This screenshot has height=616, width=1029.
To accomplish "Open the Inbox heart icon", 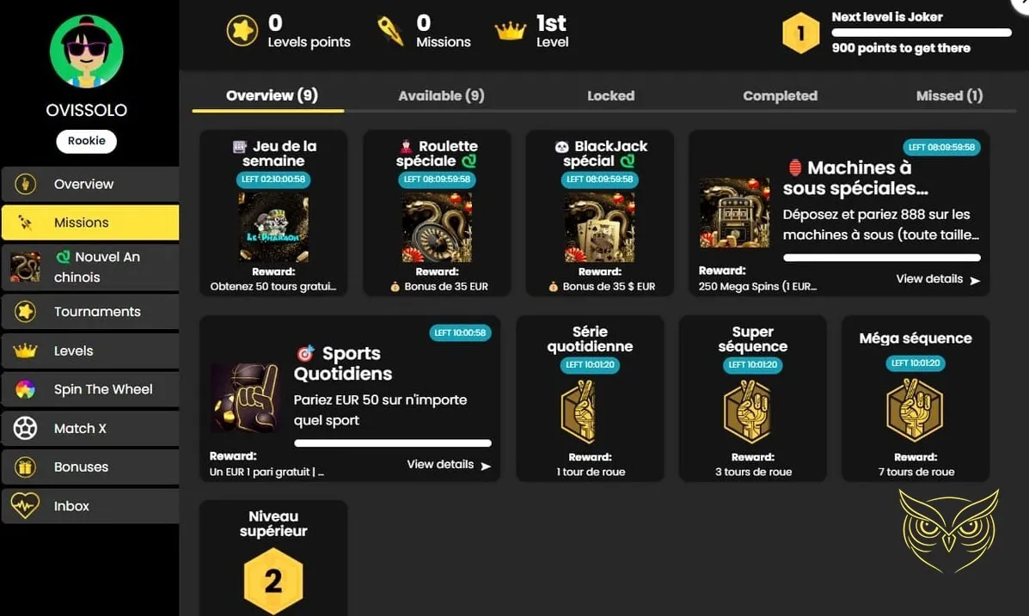I will pyautogui.click(x=25, y=506).
